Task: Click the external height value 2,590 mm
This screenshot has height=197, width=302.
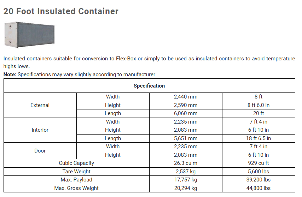Action: pos(186,105)
